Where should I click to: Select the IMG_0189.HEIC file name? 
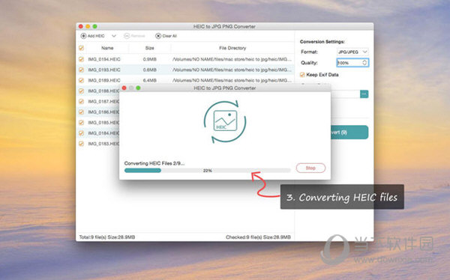click(104, 80)
